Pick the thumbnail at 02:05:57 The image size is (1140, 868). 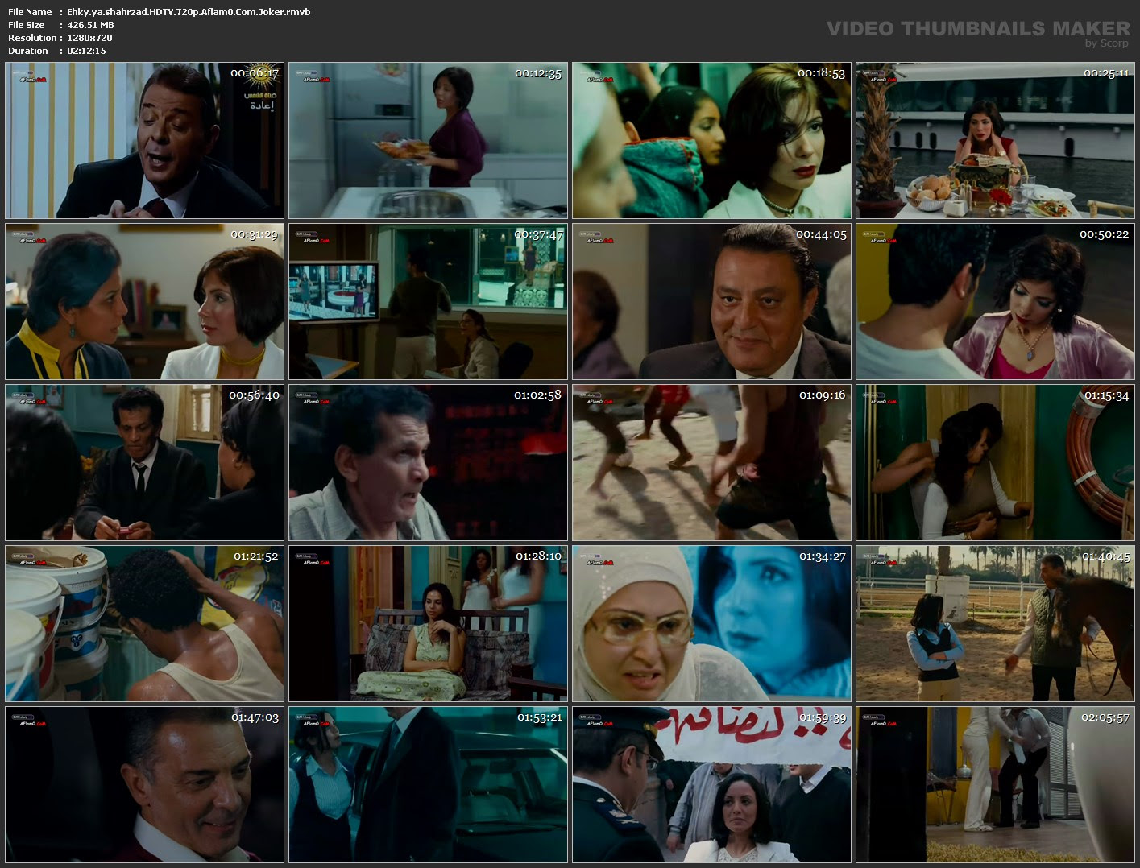[x=996, y=785]
